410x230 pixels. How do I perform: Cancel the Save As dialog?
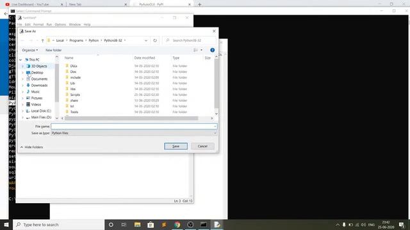(x=202, y=146)
